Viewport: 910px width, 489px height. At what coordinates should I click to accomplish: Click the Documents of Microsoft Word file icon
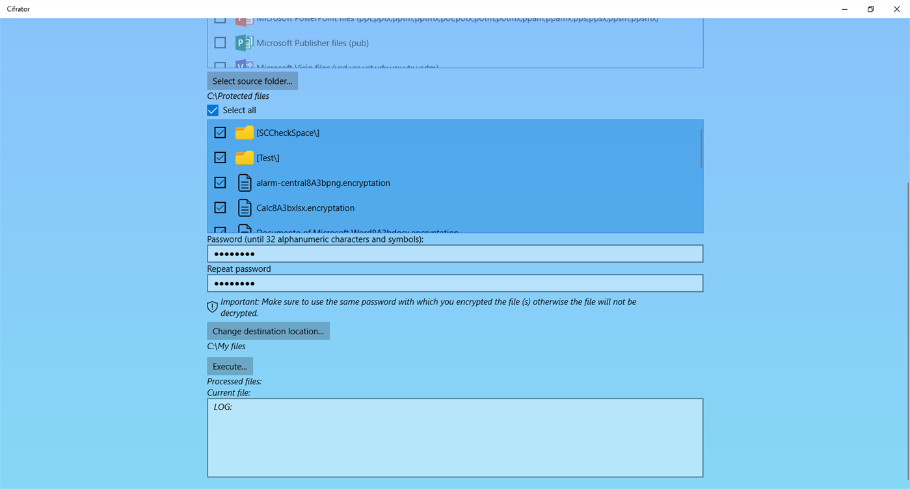click(245, 230)
